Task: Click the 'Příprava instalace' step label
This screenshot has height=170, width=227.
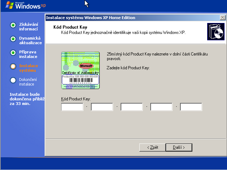Action: pyautogui.click(x=28, y=54)
